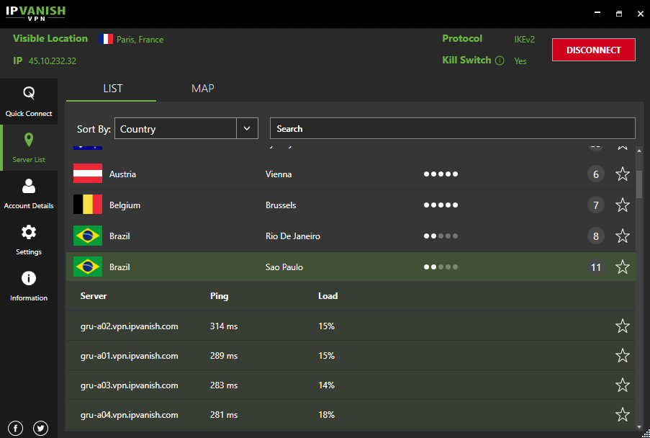
Task: Close the IPVanish window
Action: pyautogui.click(x=640, y=13)
